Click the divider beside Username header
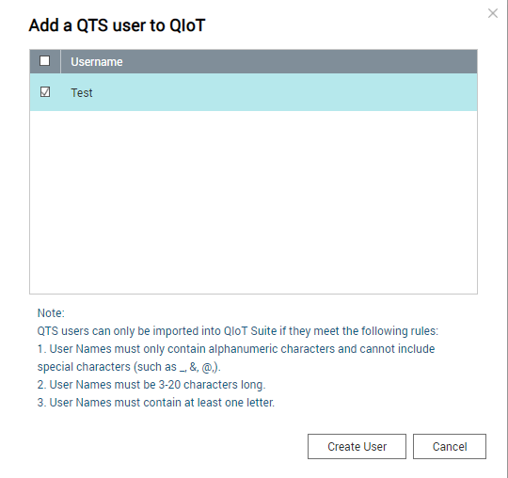Viewport: 508px width, 478px height. click(x=60, y=61)
